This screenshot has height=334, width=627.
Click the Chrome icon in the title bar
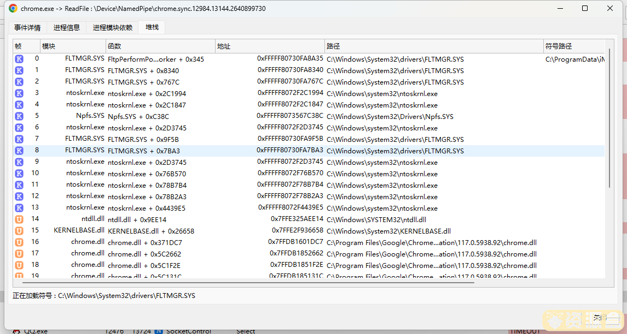pyautogui.click(x=13, y=8)
